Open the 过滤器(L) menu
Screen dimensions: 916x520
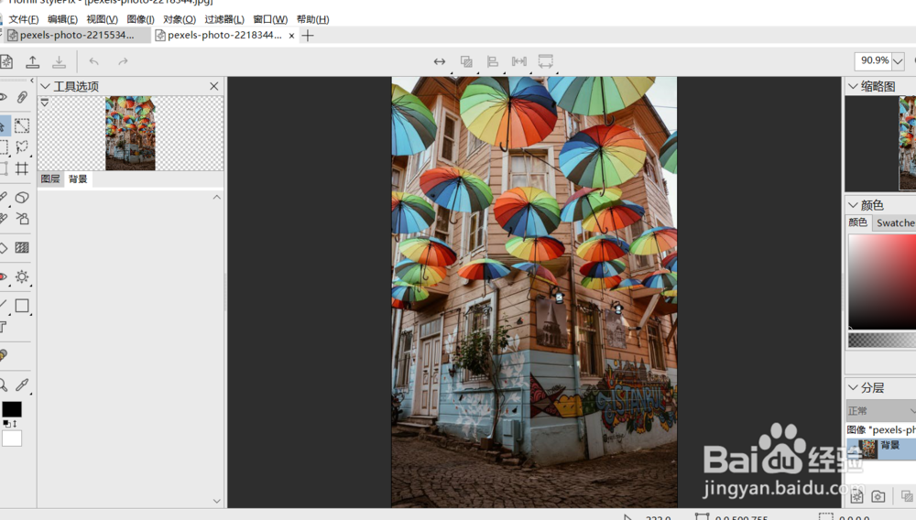coord(224,19)
